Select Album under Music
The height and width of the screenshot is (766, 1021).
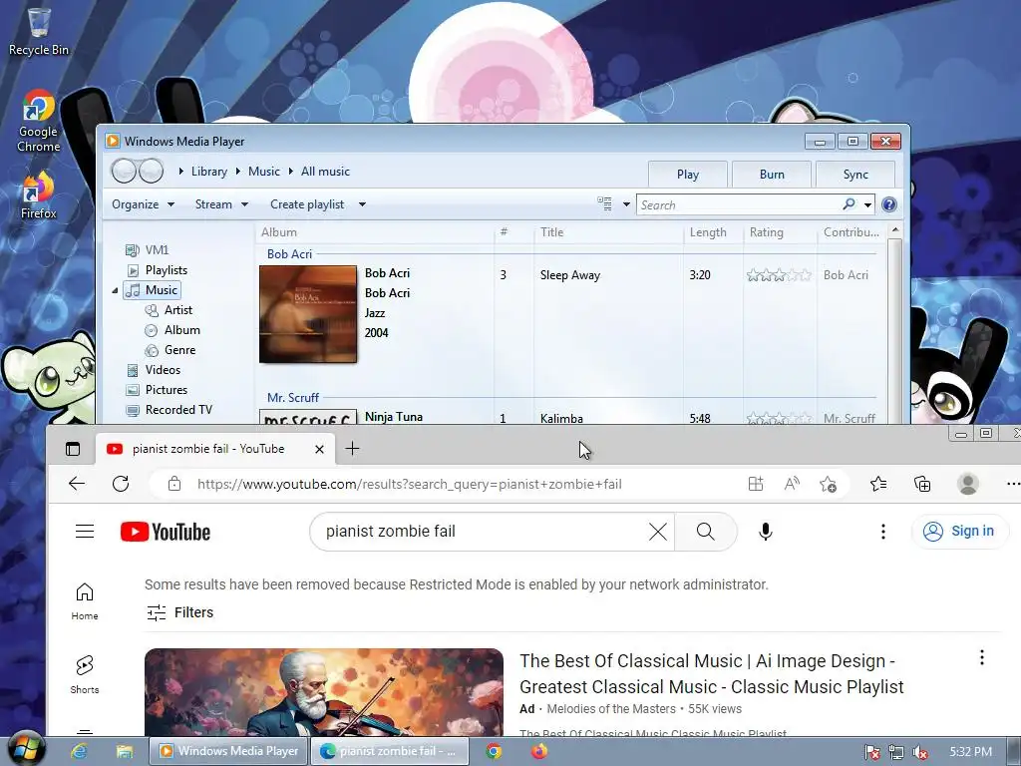pos(172,330)
